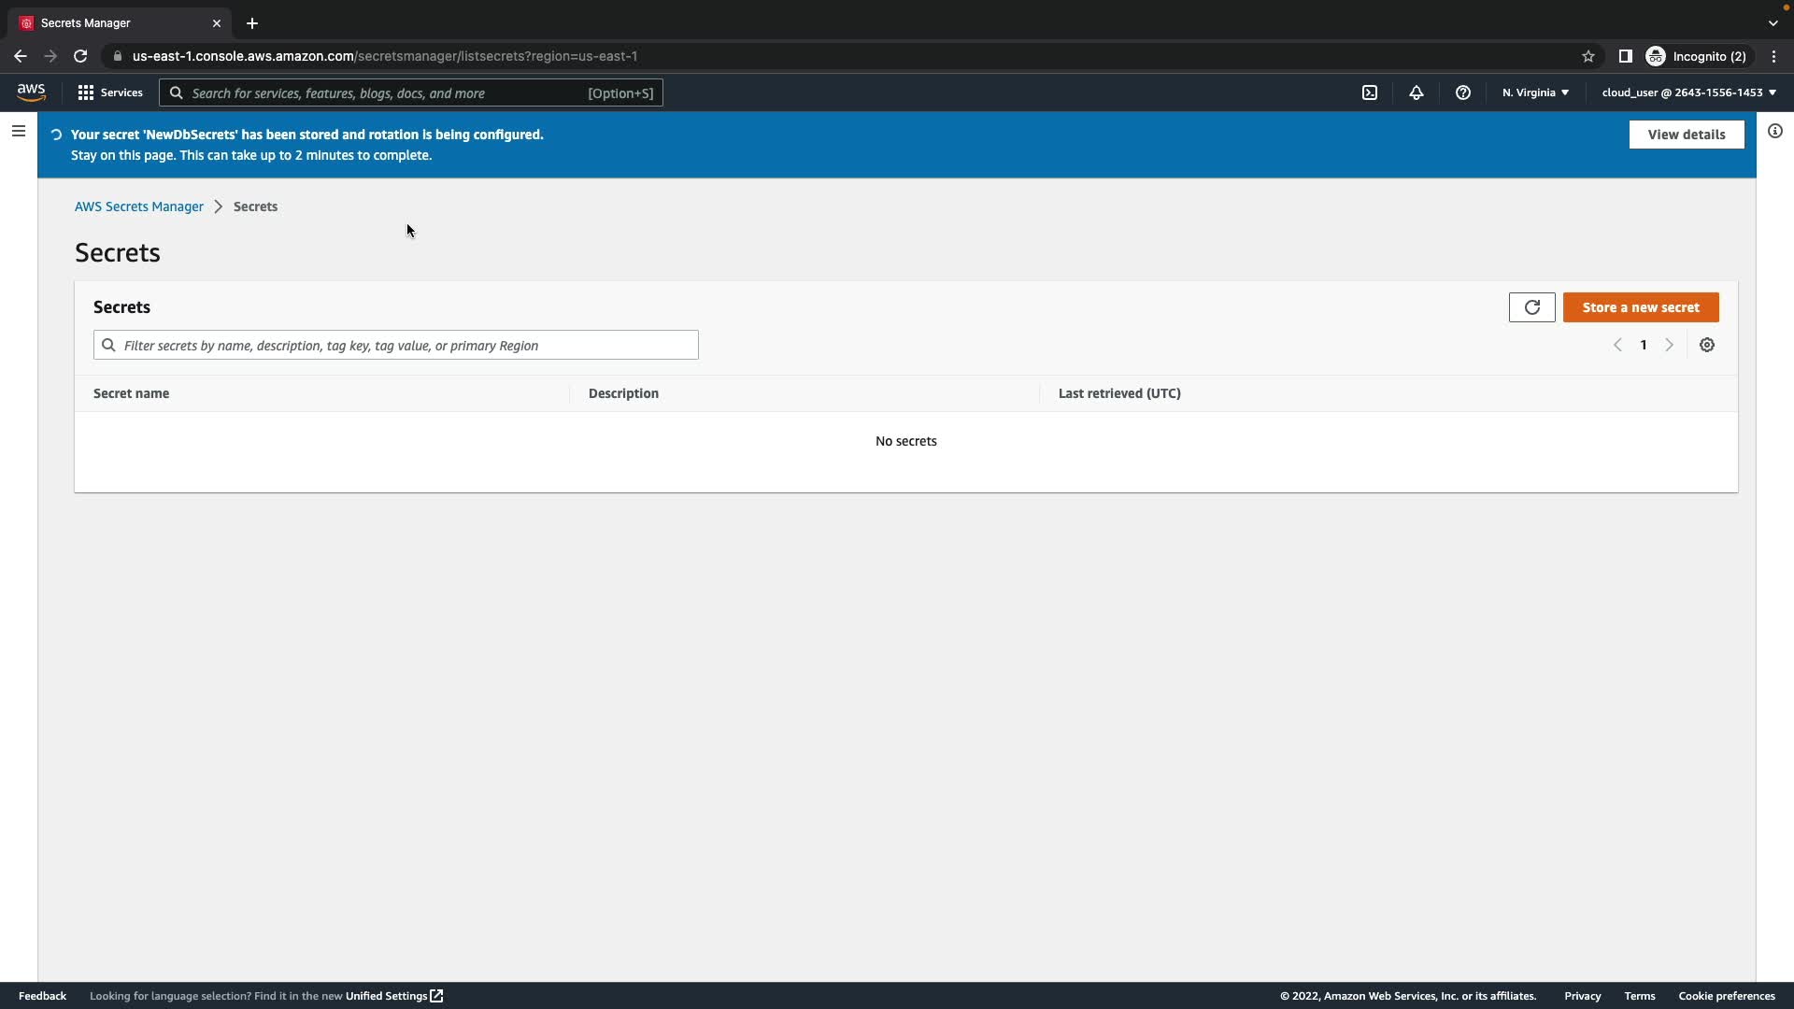Screen dimensions: 1794x1009
Task: Open the notifications bell
Action: click(1417, 92)
